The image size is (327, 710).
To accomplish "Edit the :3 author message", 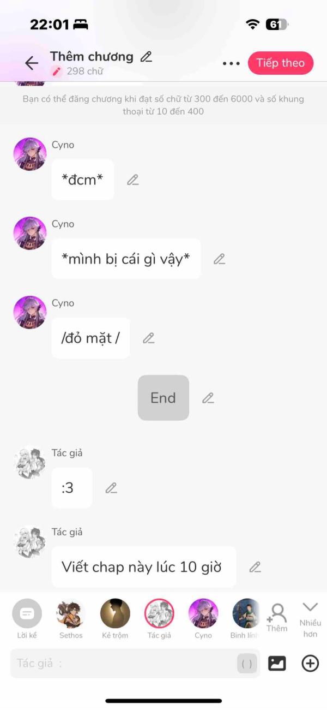I will [111, 488].
